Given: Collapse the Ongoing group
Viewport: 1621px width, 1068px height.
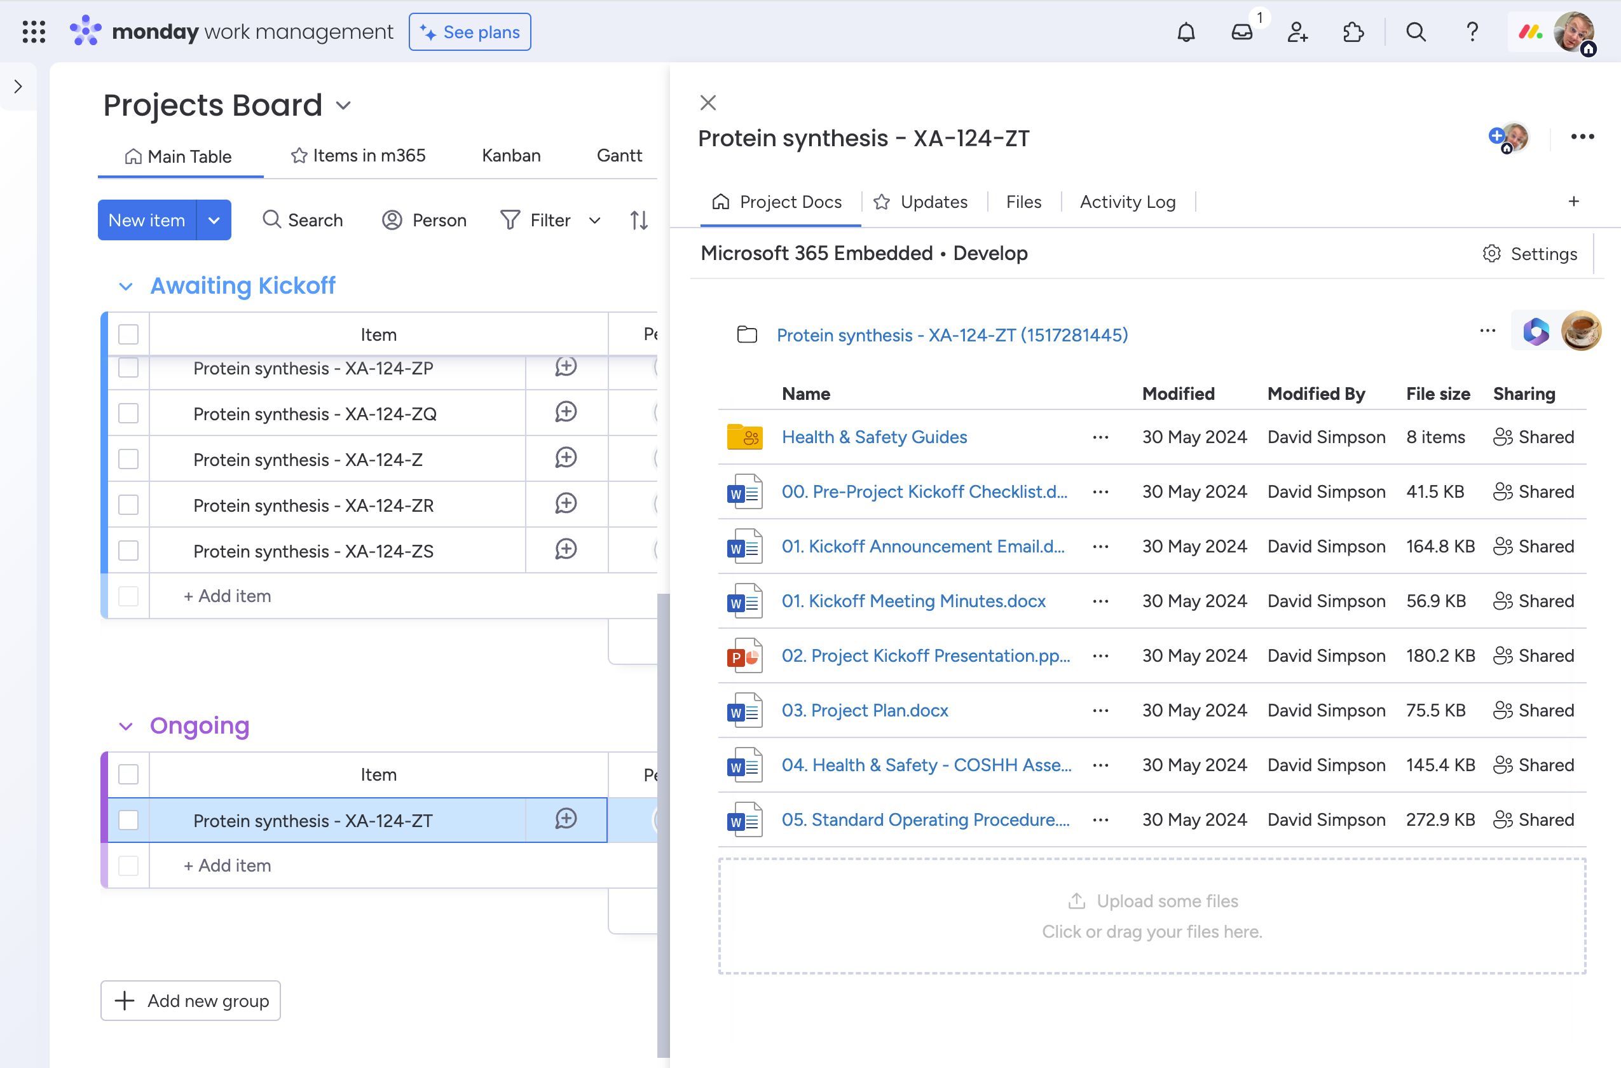Looking at the screenshot, I should point(126,727).
